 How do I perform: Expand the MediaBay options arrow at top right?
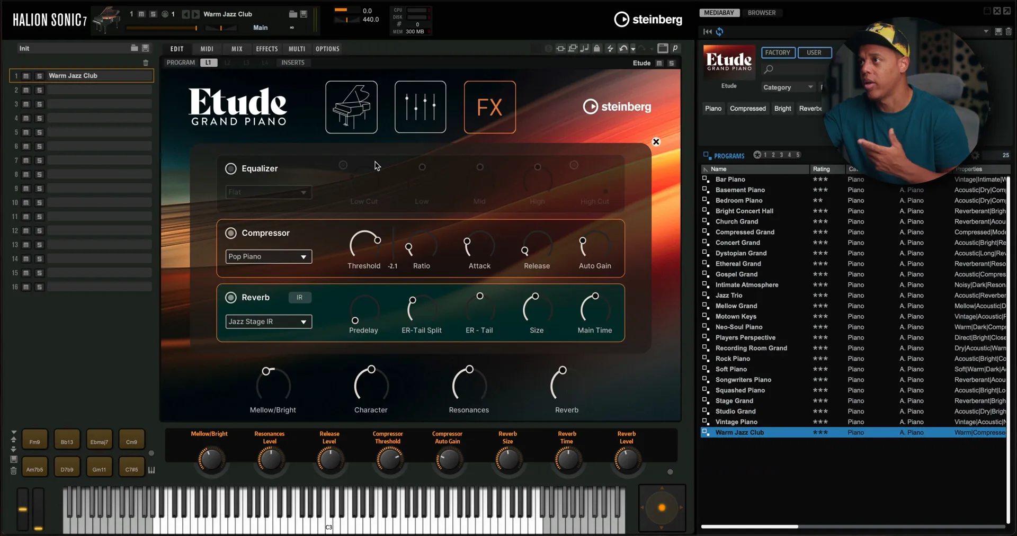tap(986, 32)
